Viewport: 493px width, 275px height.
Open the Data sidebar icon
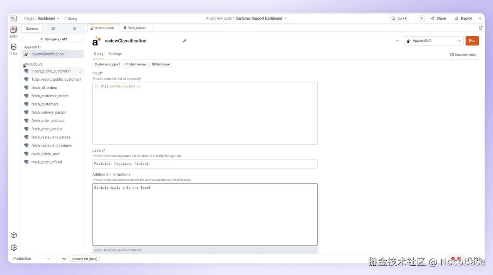13,49
